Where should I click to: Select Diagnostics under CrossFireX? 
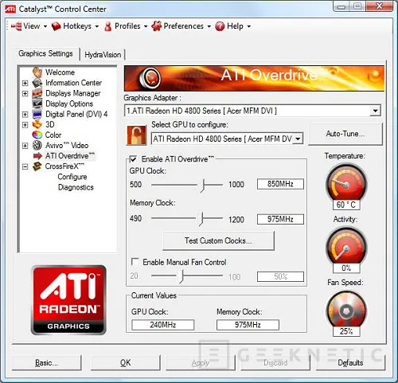[x=76, y=187]
